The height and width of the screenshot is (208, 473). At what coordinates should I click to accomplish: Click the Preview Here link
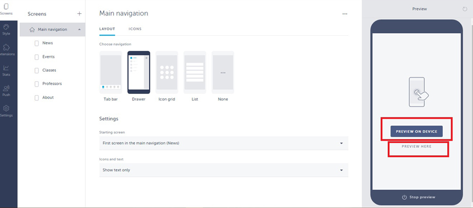coord(416,147)
